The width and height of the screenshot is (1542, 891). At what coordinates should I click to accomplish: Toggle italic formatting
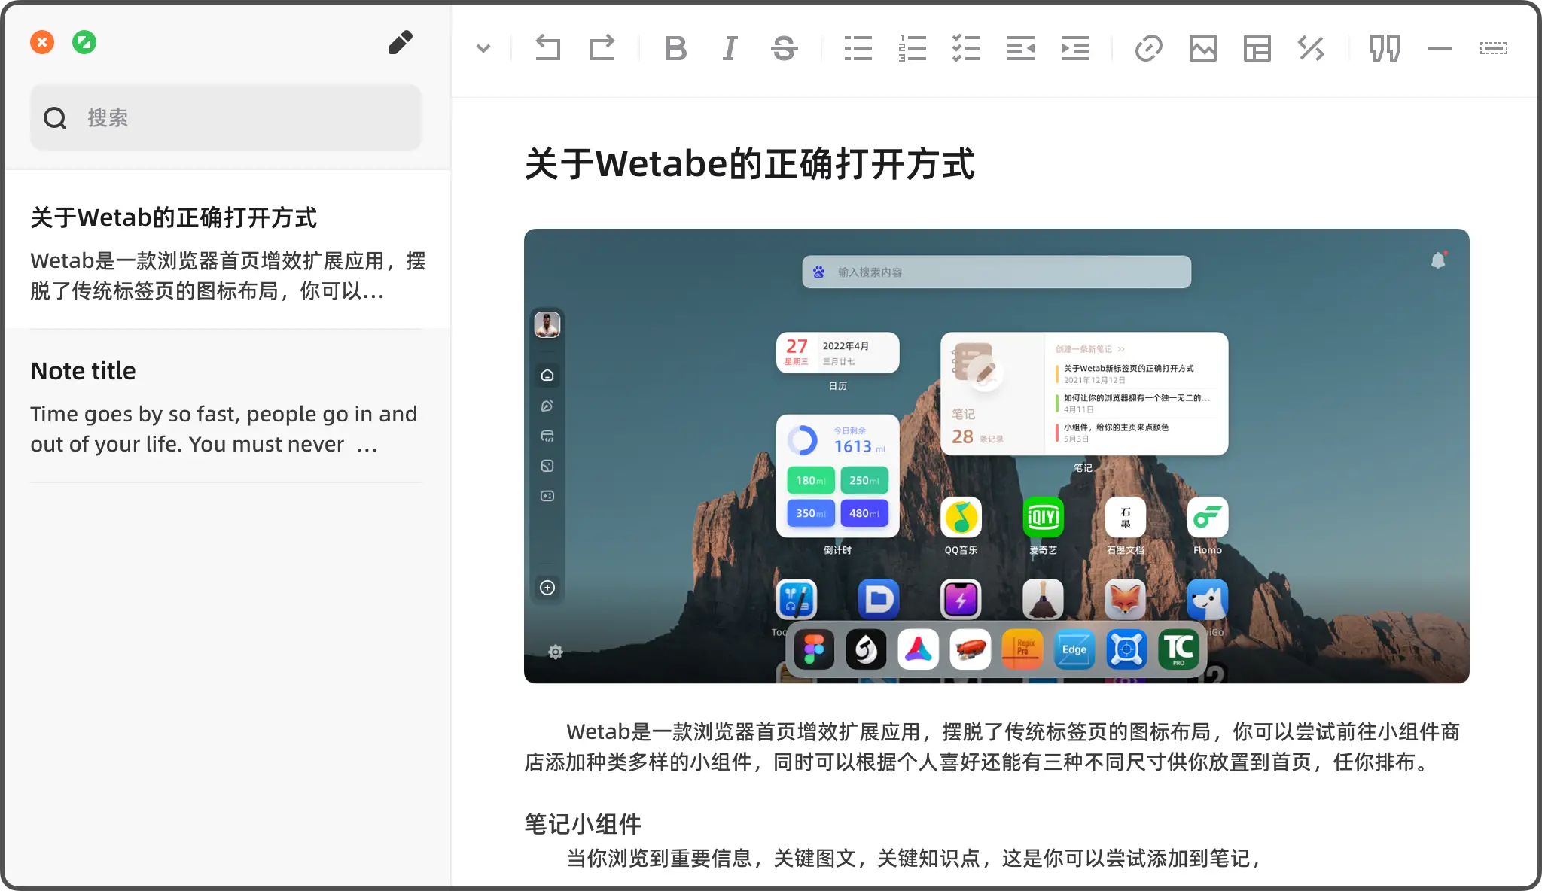point(729,49)
